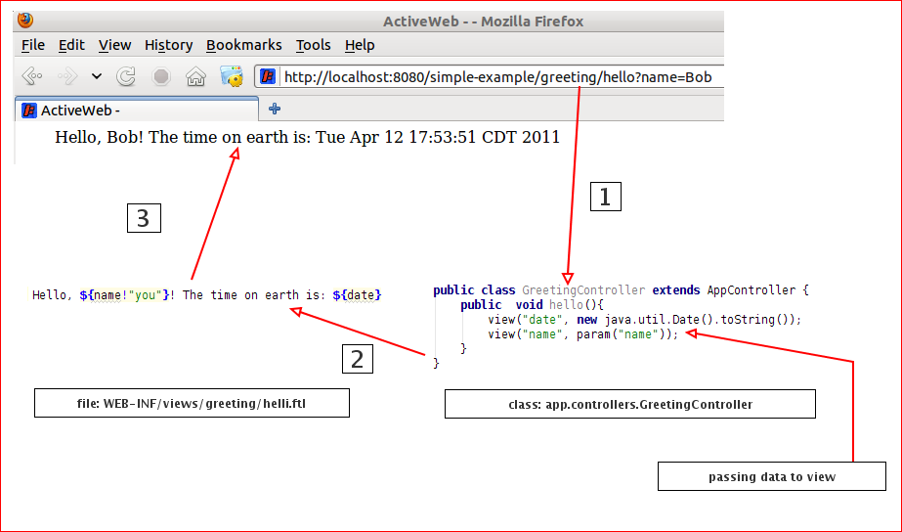Reload the current page
This screenshot has height=532, width=902.
click(125, 76)
